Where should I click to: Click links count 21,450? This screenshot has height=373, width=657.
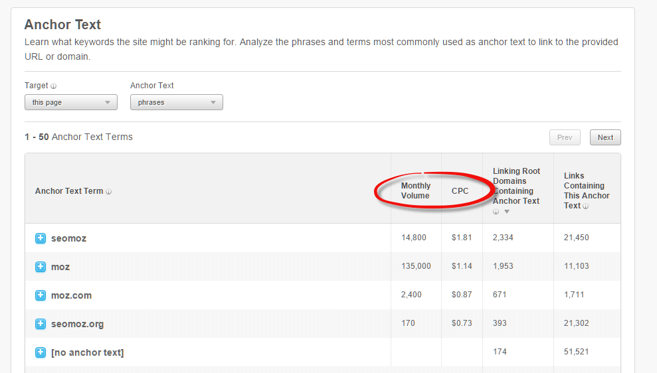(576, 238)
